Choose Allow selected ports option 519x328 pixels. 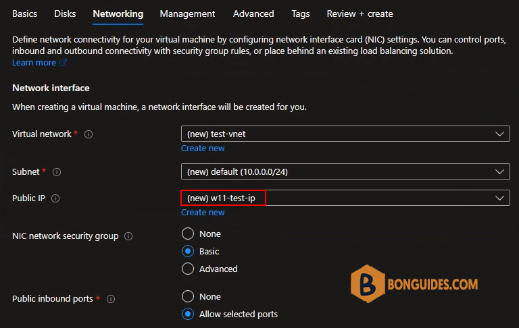click(x=188, y=314)
